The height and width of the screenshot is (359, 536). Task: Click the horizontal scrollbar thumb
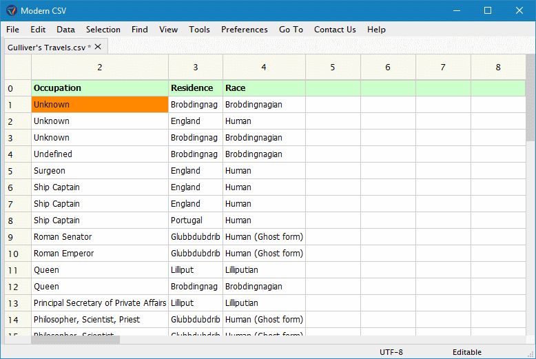pyautogui.click(x=76, y=340)
